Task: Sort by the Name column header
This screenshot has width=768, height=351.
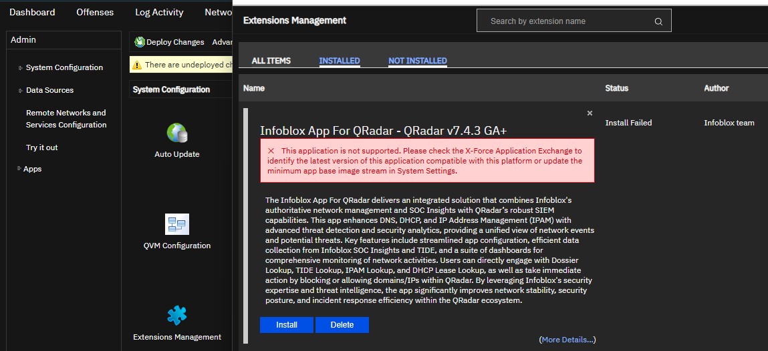Action: pos(254,89)
